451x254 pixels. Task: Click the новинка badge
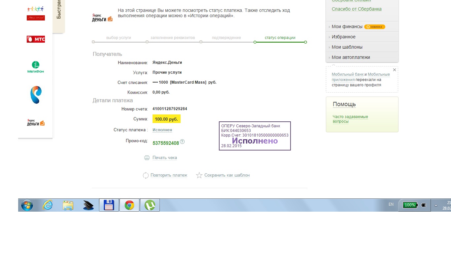click(x=375, y=27)
